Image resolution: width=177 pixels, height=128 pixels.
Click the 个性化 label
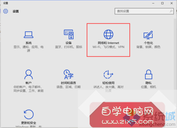(148, 43)
